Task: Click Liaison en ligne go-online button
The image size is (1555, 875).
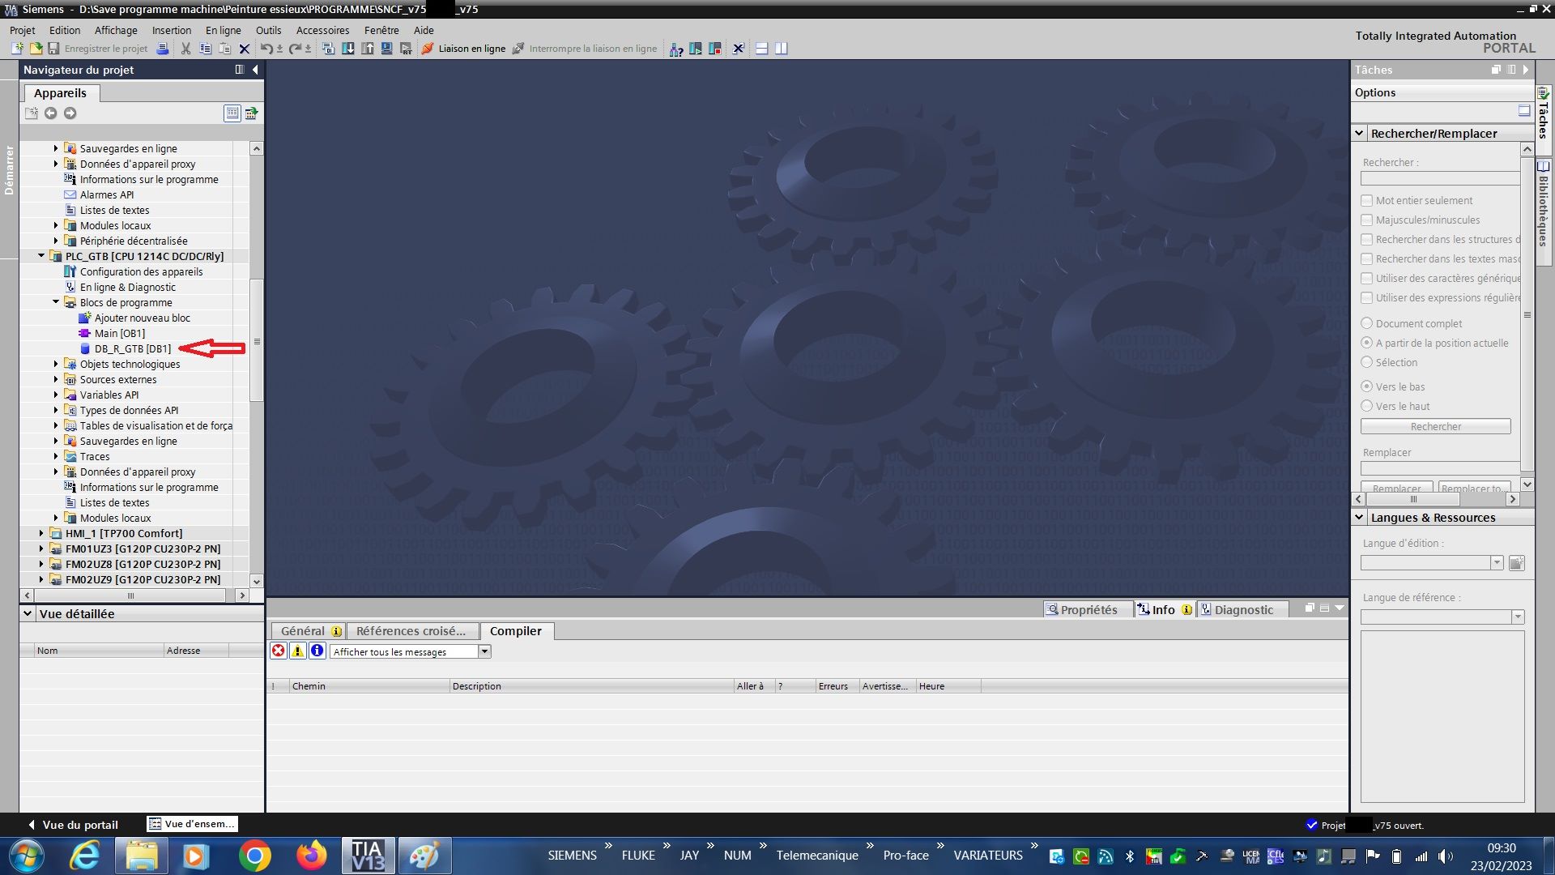Action: click(463, 49)
